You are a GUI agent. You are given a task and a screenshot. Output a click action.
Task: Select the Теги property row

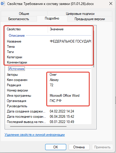(48, 52)
